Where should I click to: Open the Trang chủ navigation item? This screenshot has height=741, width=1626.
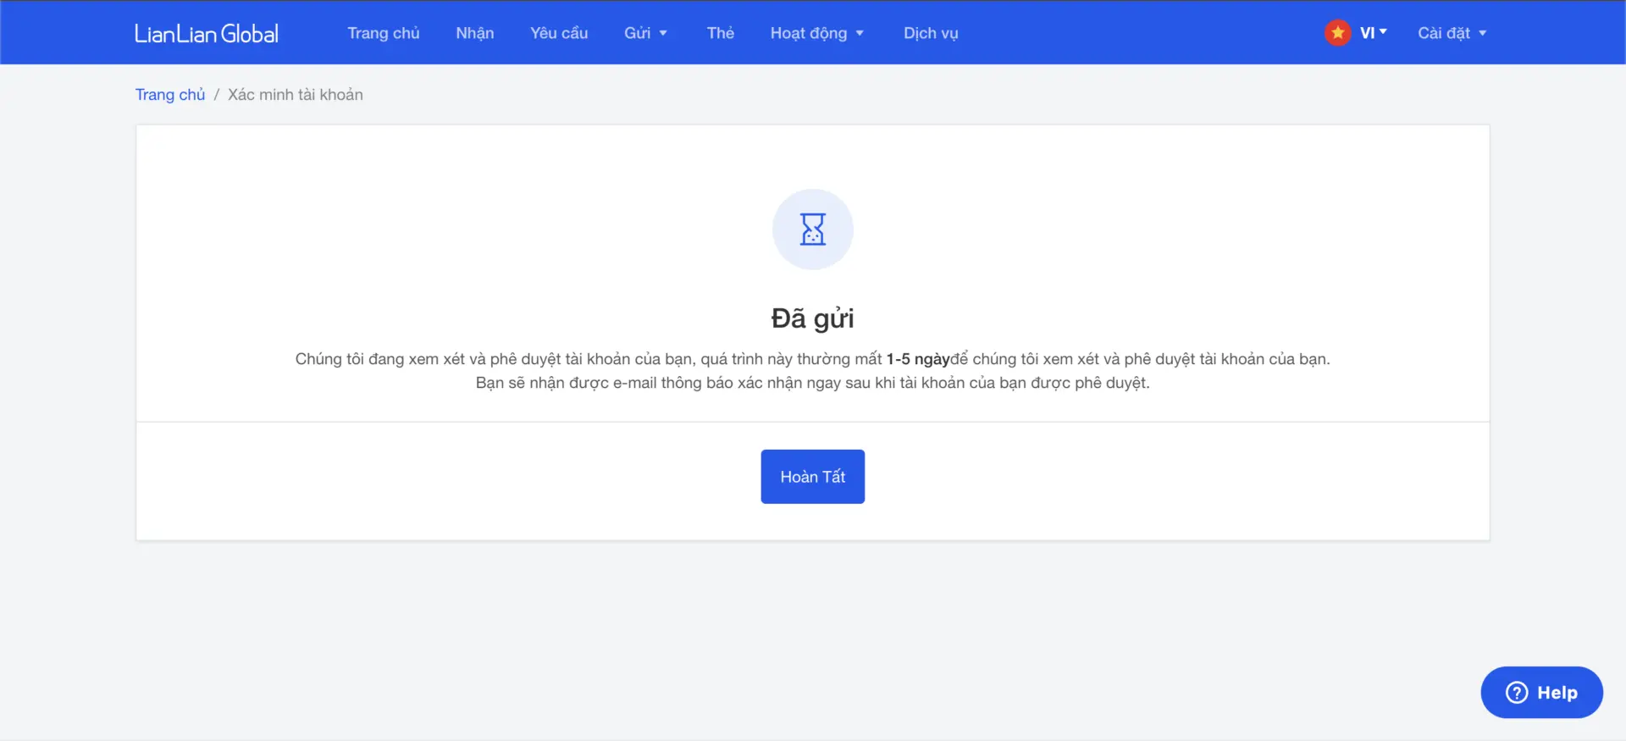(x=383, y=33)
